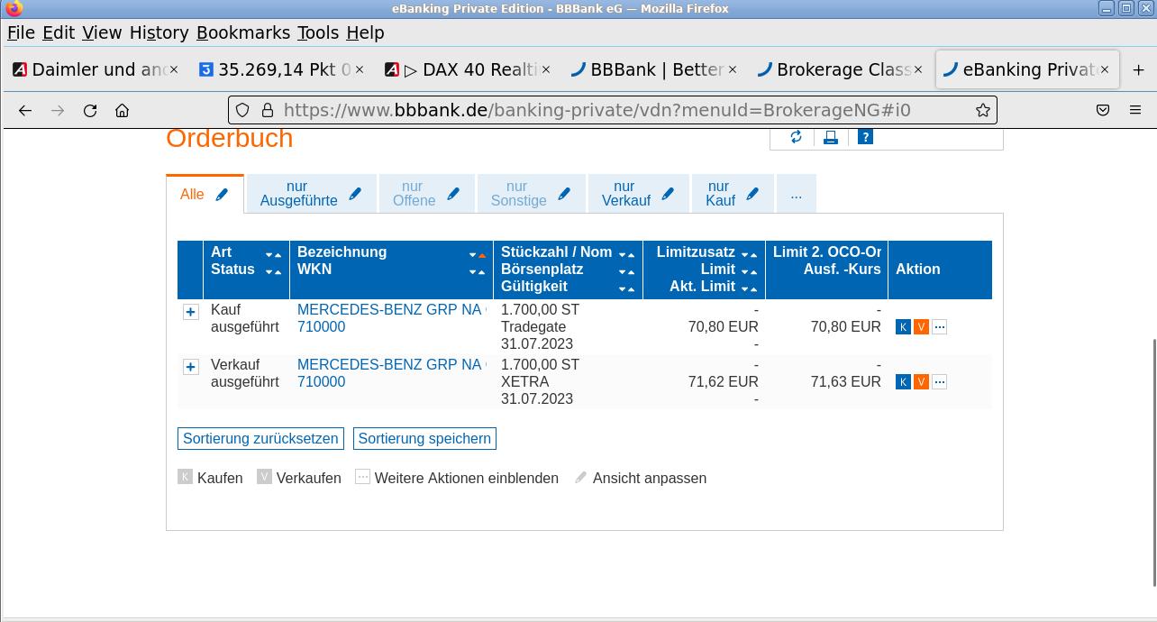1157x622 pixels.
Task: Open MERCEDES-BENZ GRP NA link in Kauf row
Action: (x=390, y=309)
